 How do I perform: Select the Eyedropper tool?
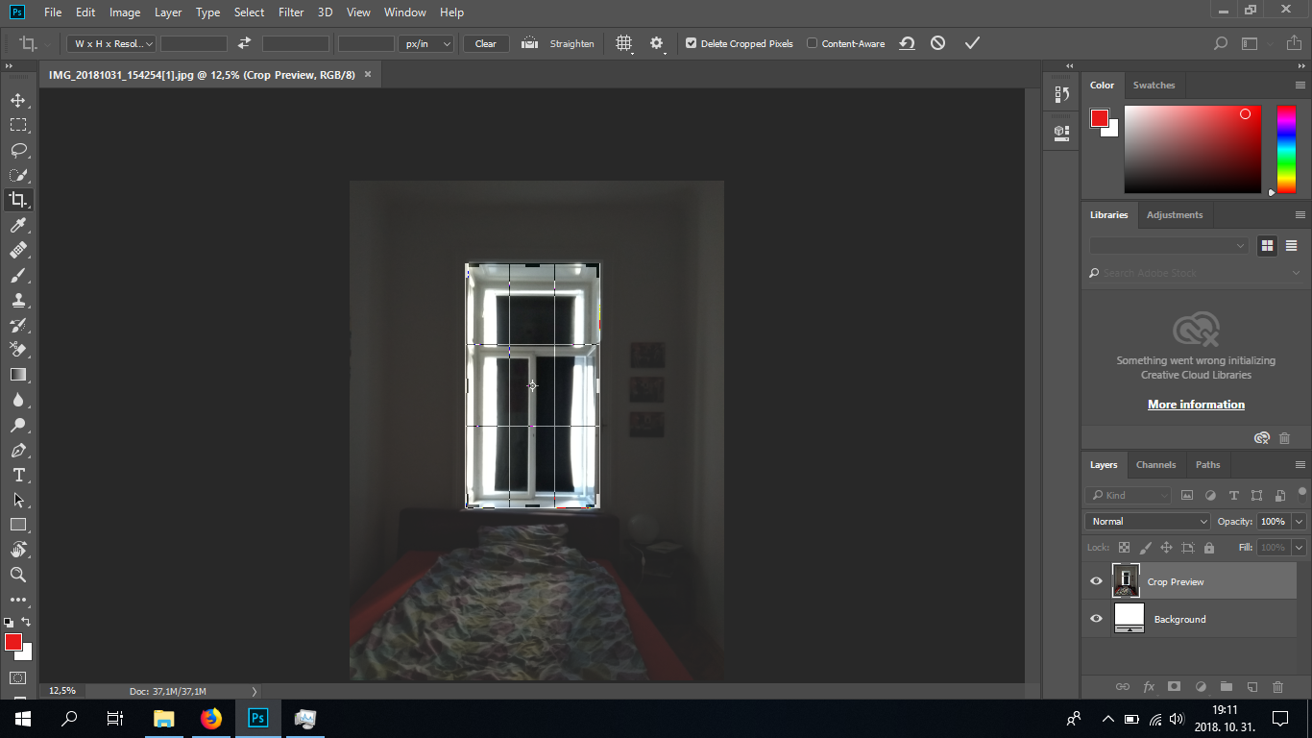click(x=17, y=225)
